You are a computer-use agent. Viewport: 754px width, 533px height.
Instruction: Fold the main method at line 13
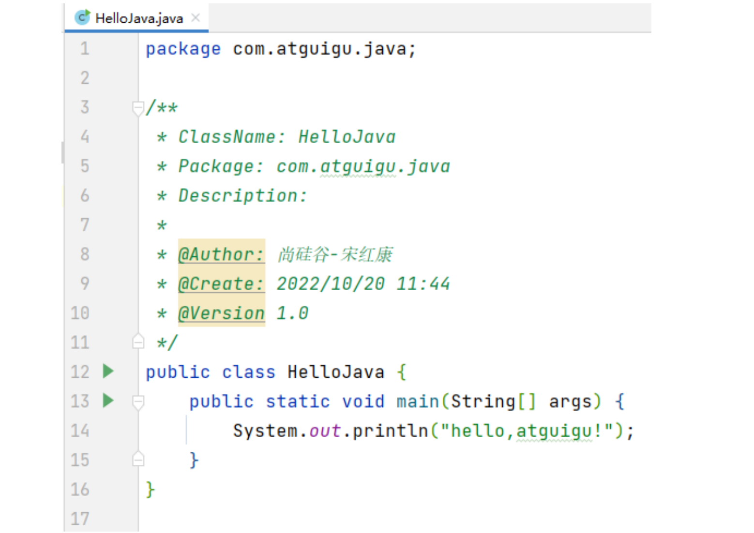pyautogui.click(x=138, y=402)
